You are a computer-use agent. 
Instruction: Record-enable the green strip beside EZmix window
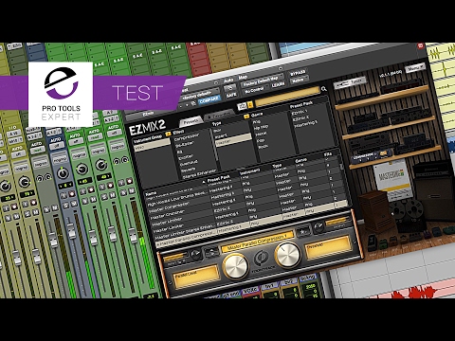click(x=130, y=181)
